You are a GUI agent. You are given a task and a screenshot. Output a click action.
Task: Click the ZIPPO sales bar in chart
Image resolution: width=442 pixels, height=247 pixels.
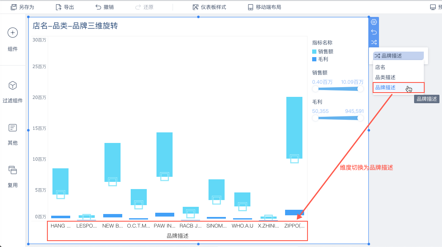click(x=294, y=127)
